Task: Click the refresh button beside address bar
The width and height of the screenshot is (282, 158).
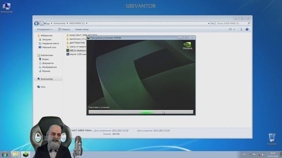Action: coord(212,23)
